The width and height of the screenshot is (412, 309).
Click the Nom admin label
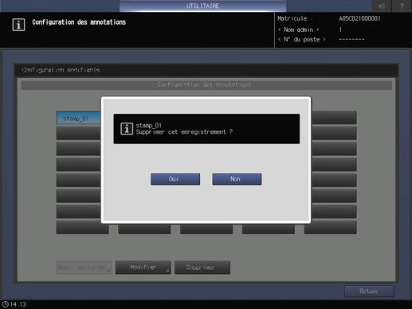[299, 29]
